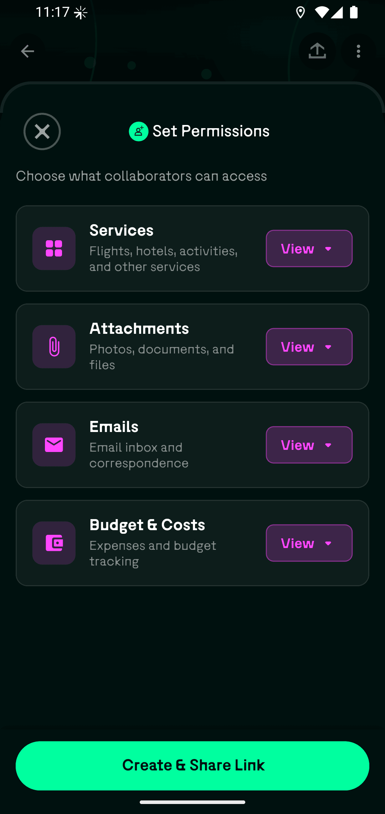Tap the Budget & Costs heading
Viewport: 385px width, 814px height.
[147, 525]
